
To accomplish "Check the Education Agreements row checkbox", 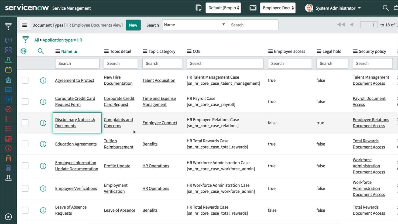I will click(25, 144).
